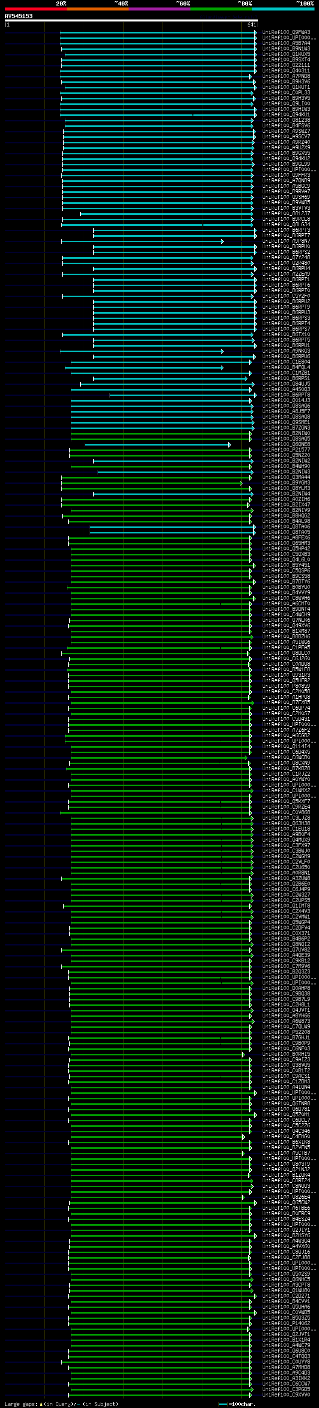Select label UniRef100_B2IX47
The height and width of the screenshot is (1408, 319).
(x=286, y=504)
